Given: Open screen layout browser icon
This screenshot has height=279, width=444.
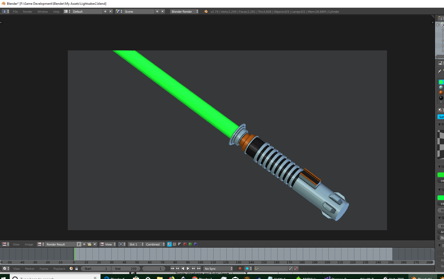Looking at the screenshot, I should [x=67, y=11].
